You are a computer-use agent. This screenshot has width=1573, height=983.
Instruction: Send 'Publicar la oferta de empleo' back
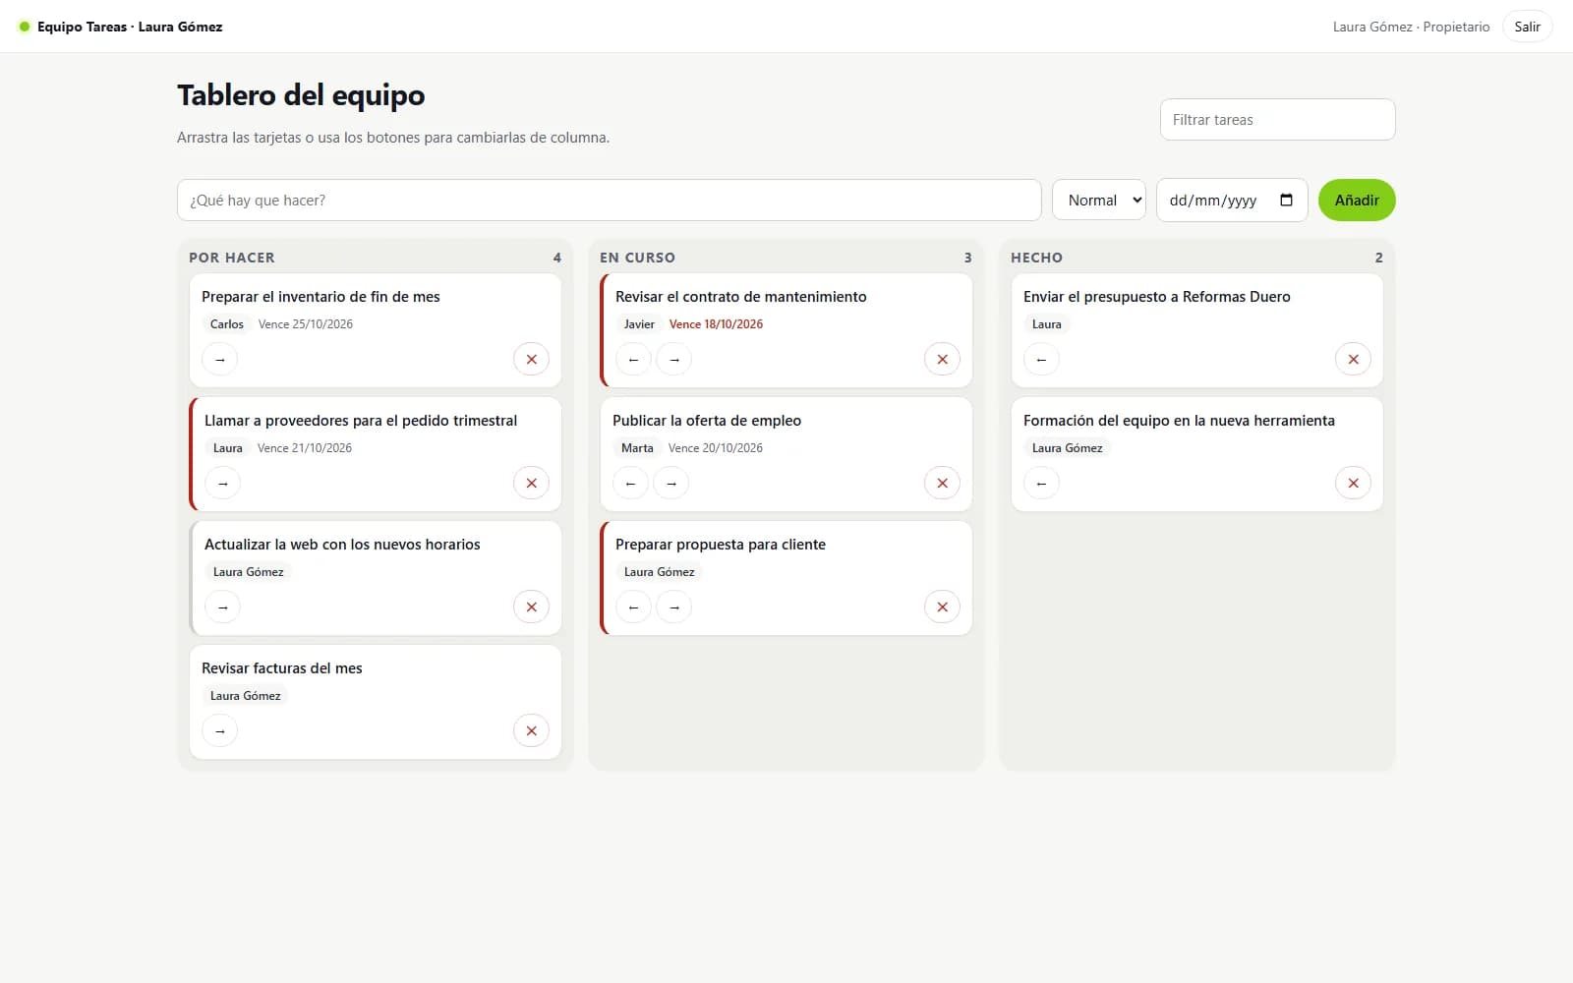click(630, 484)
